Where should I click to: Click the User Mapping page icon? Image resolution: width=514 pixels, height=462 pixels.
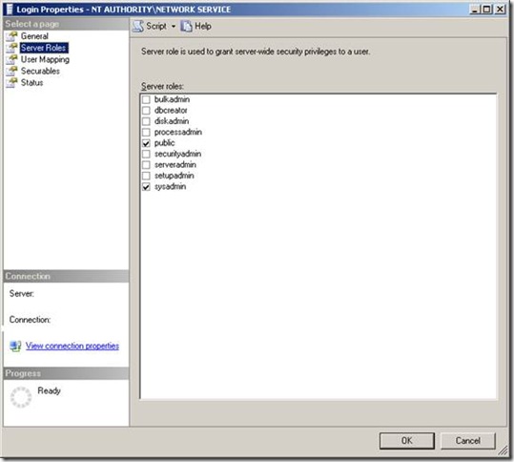click(11, 59)
